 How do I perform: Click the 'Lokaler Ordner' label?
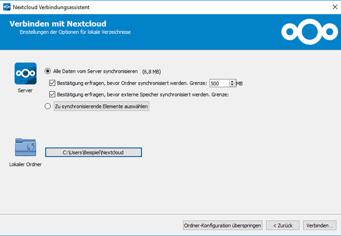point(26,164)
